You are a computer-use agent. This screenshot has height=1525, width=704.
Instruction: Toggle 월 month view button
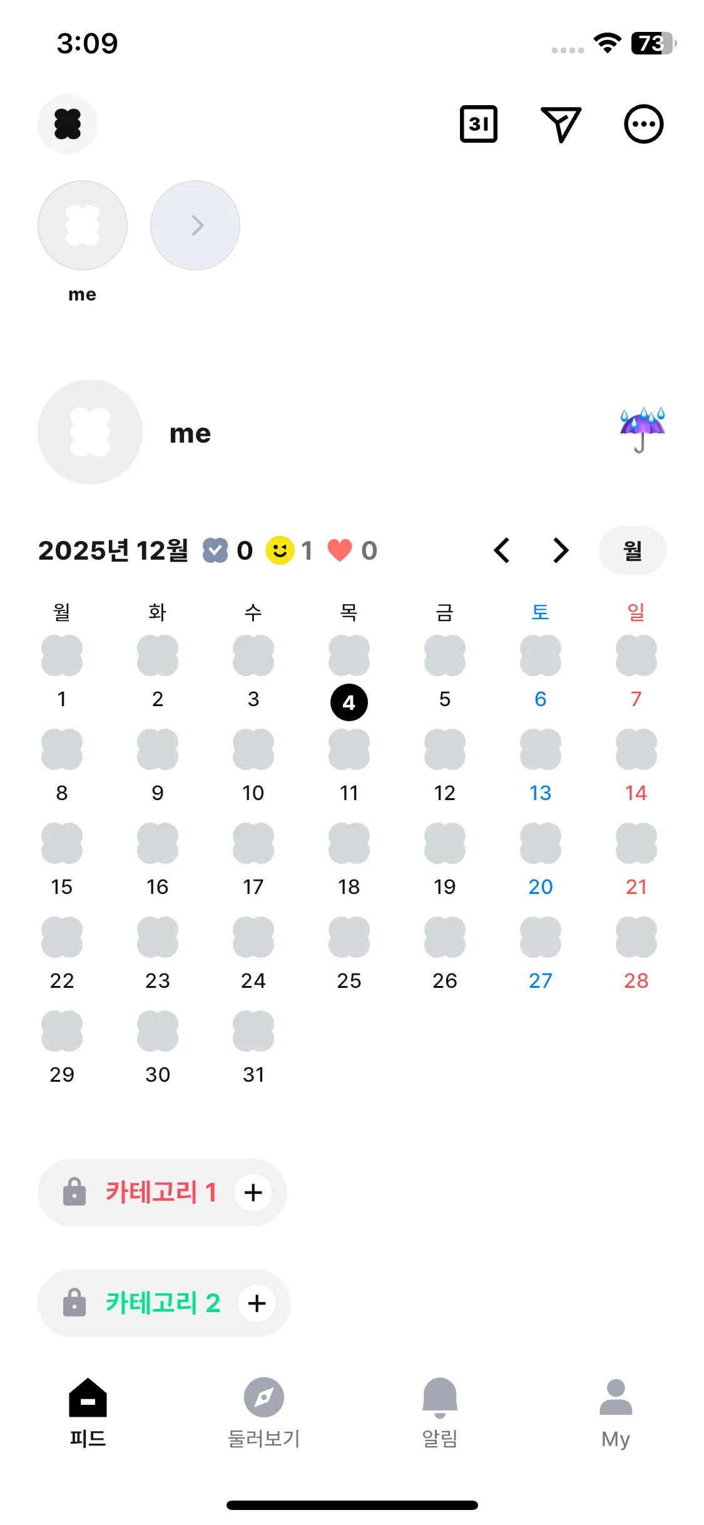(x=632, y=550)
